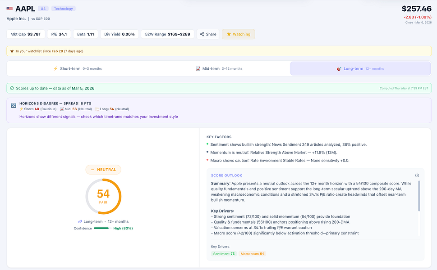This screenshot has height=270, width=437.
Task: Click the sparkle icon next to Long-term under the gauge
Action: 80,221
